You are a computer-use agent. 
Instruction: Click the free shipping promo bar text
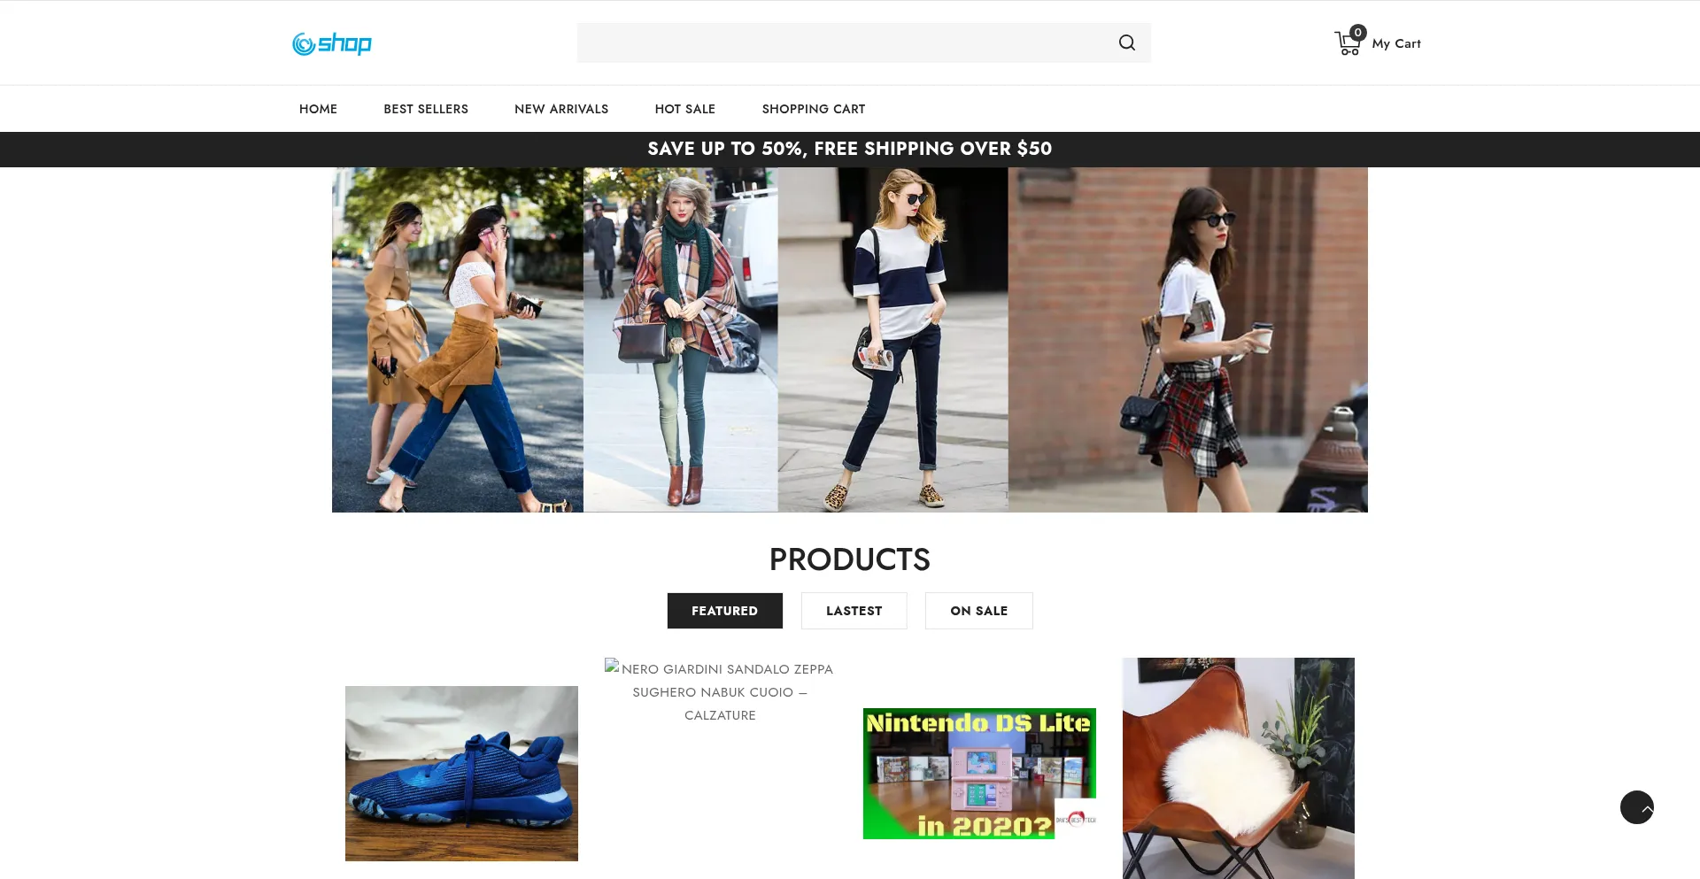[x=850, y=149]
